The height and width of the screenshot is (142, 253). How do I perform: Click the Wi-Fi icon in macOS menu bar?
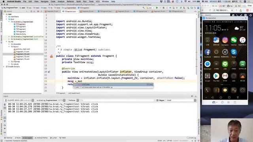tap(185, 2)
